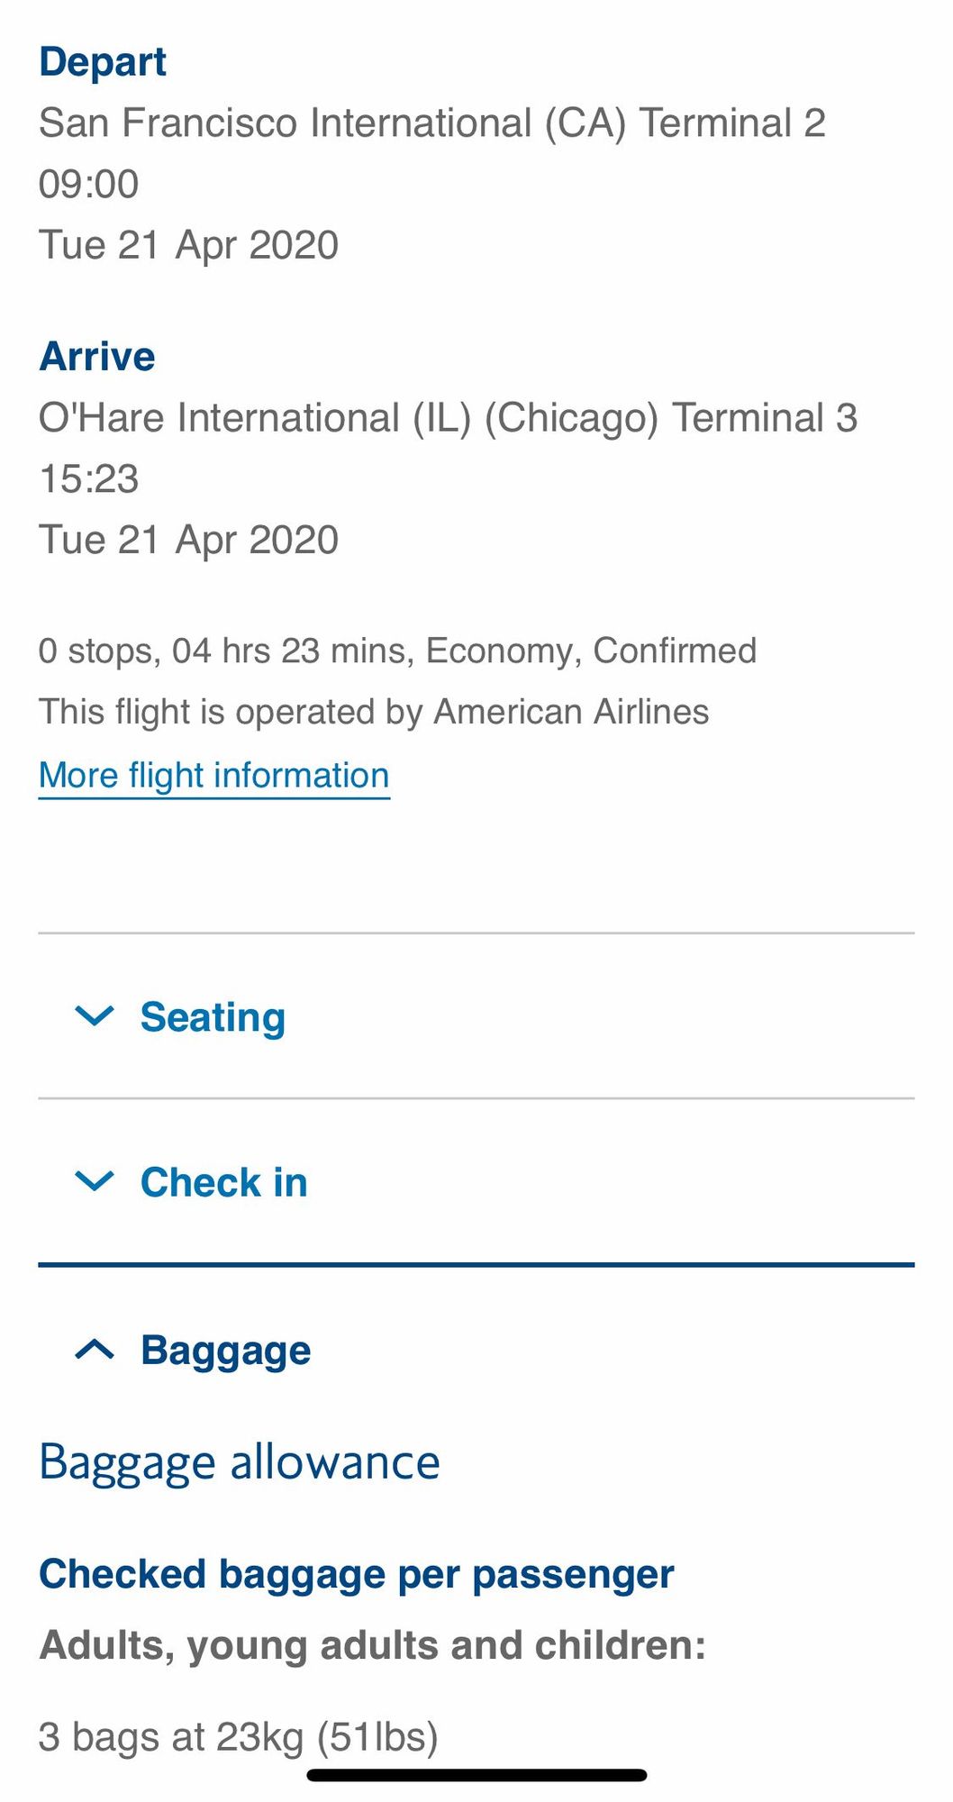Open More flight information link
The image size is (953, 1802).
click(x=214, y=776)
